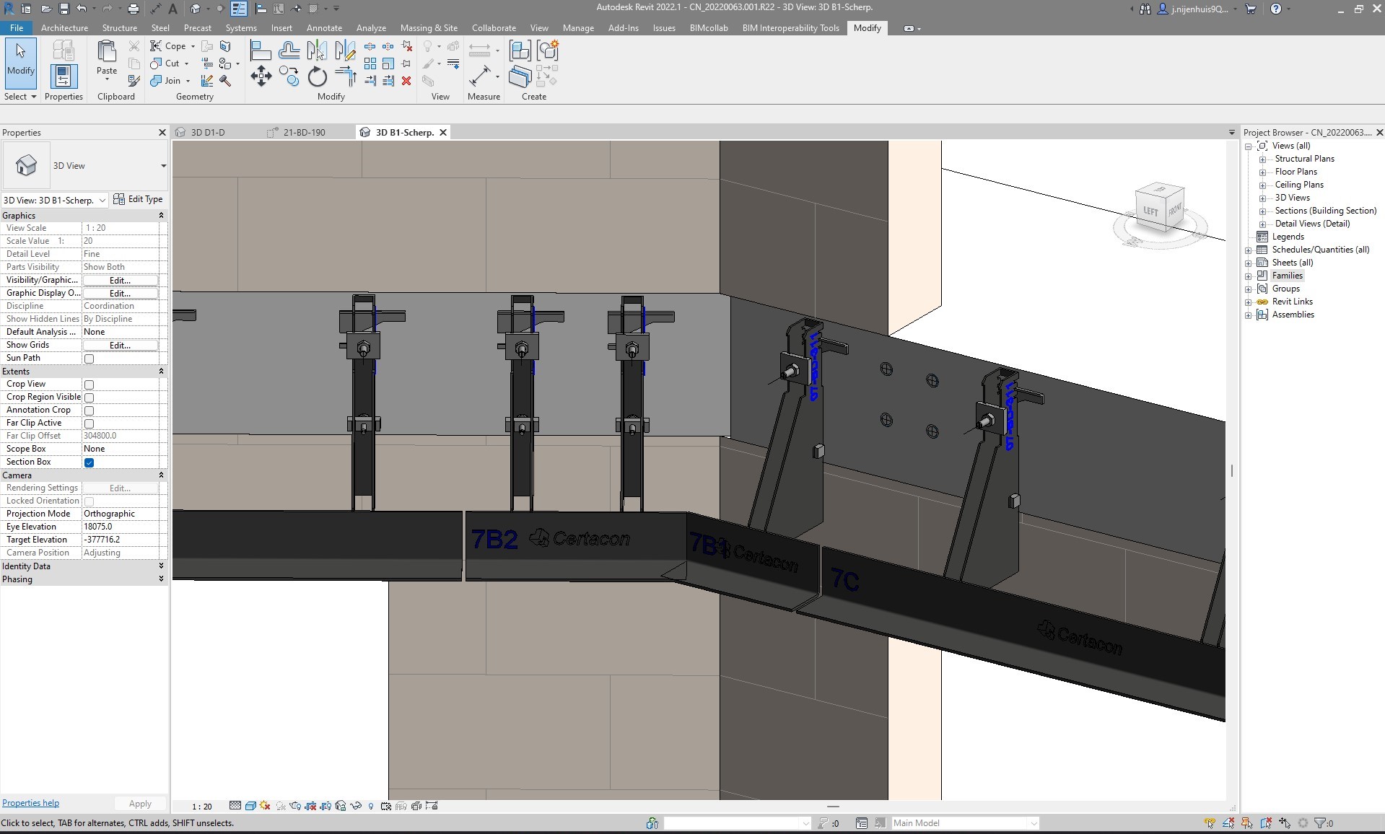
Task: Open the Structure ribbon tab
Action: (x=119, y=28)
